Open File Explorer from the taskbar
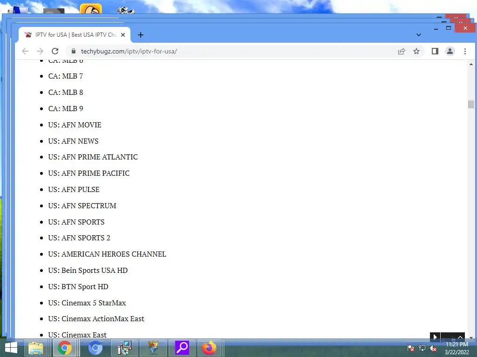Image resolution: width=477 pixels, height=357 pixels. (x=36, y=348)
